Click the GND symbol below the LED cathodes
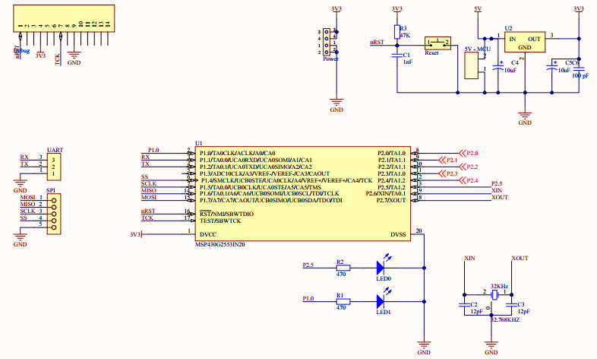Viewport: 597px width, 359px height. (424, 347)
